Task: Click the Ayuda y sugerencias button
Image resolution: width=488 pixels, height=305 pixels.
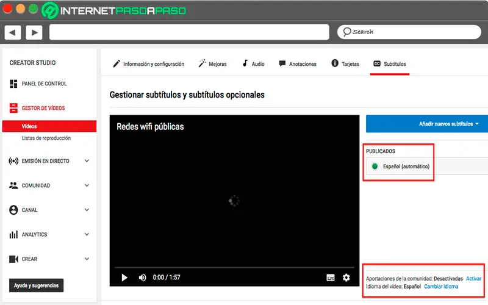Action: (36, 285)
